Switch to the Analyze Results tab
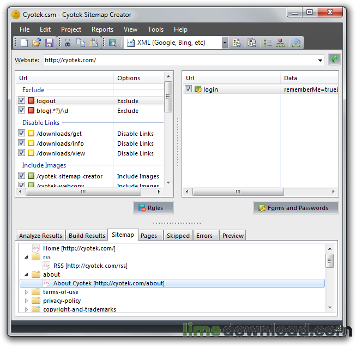The image size is (356, 347). pyautogui.click(x=40, y=235)
